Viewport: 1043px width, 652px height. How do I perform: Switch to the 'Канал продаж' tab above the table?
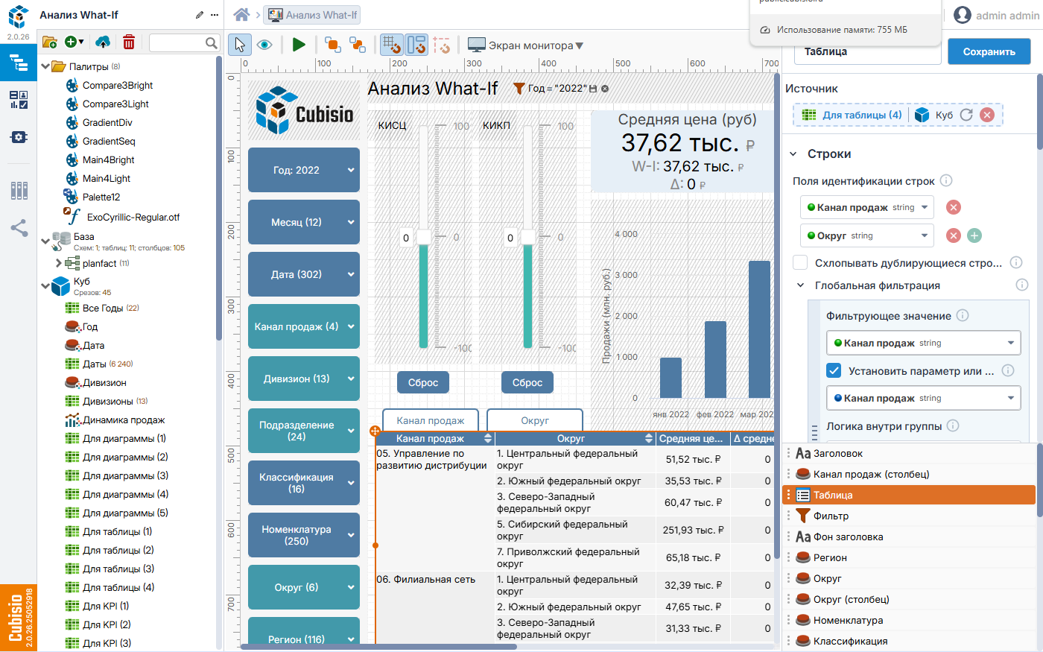pyautogui.click(x=431, y=420)
